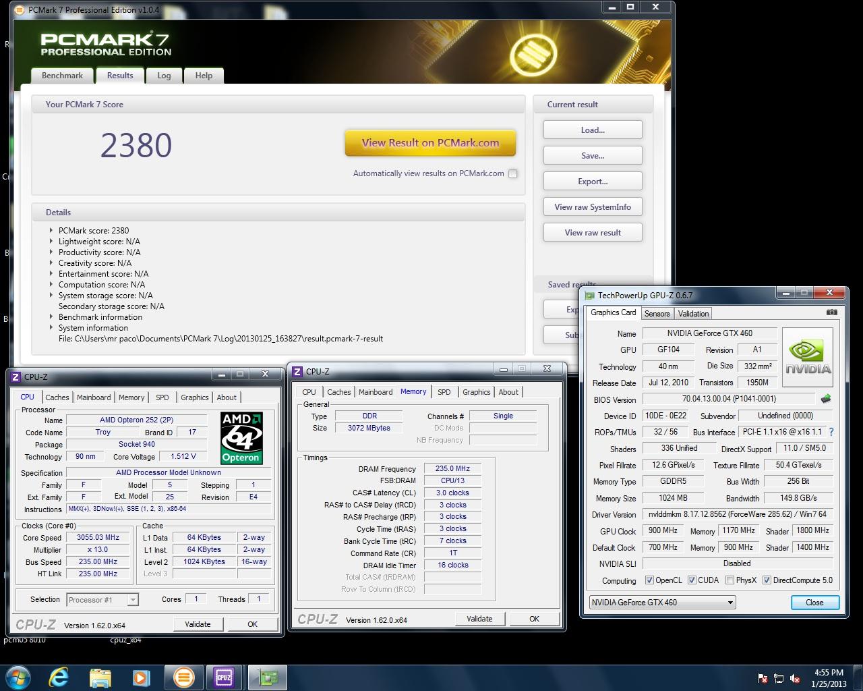
Task: Switch to CPU-Z taskbar icon
Action: click(x=224, y=677)
